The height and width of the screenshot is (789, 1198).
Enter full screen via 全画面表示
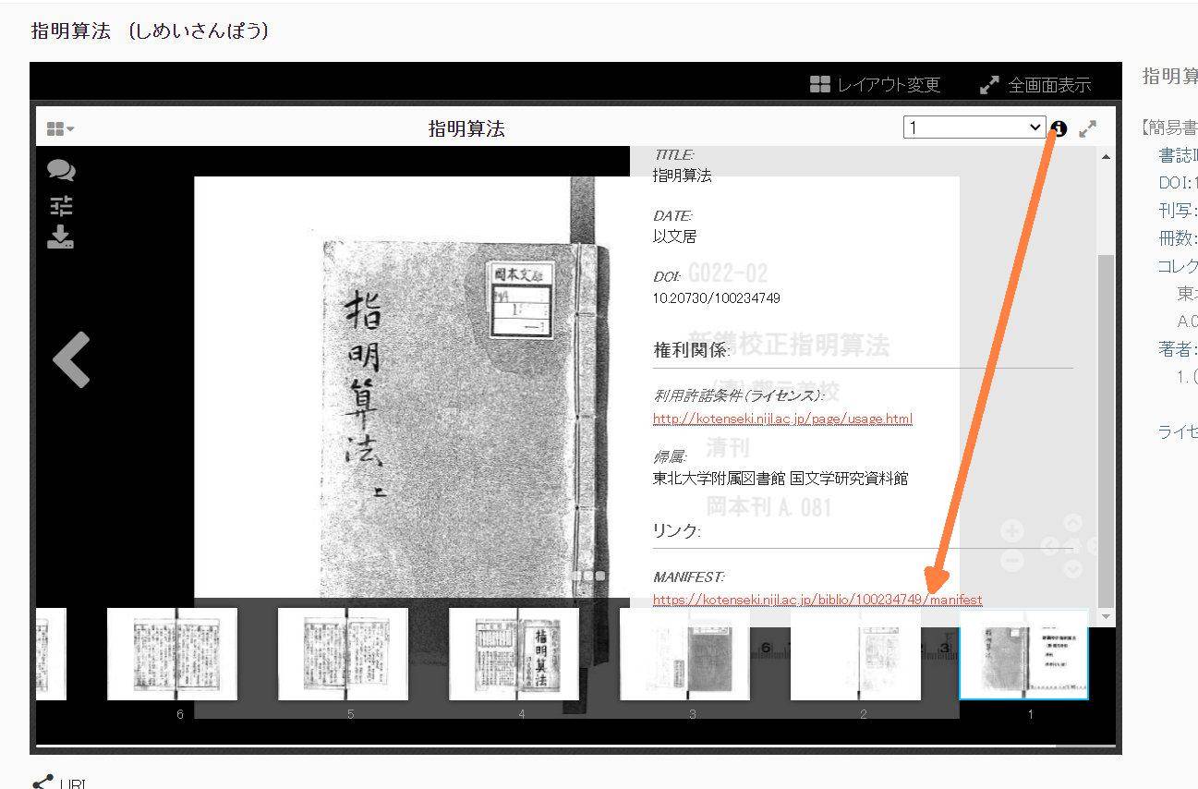pos(1035,85)
